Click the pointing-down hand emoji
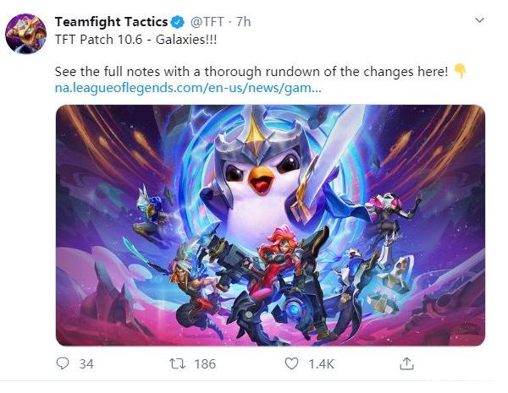 460,71
